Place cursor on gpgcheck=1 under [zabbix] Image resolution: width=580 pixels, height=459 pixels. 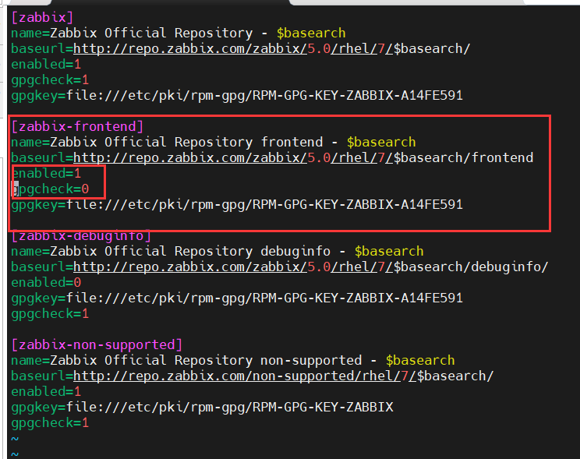[50, 80]
